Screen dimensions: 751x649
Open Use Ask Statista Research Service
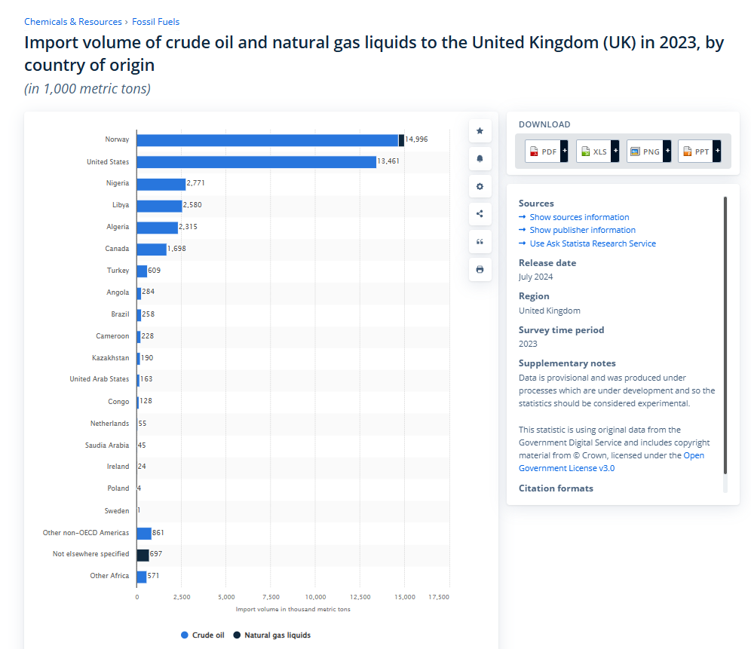click(593, 243)
